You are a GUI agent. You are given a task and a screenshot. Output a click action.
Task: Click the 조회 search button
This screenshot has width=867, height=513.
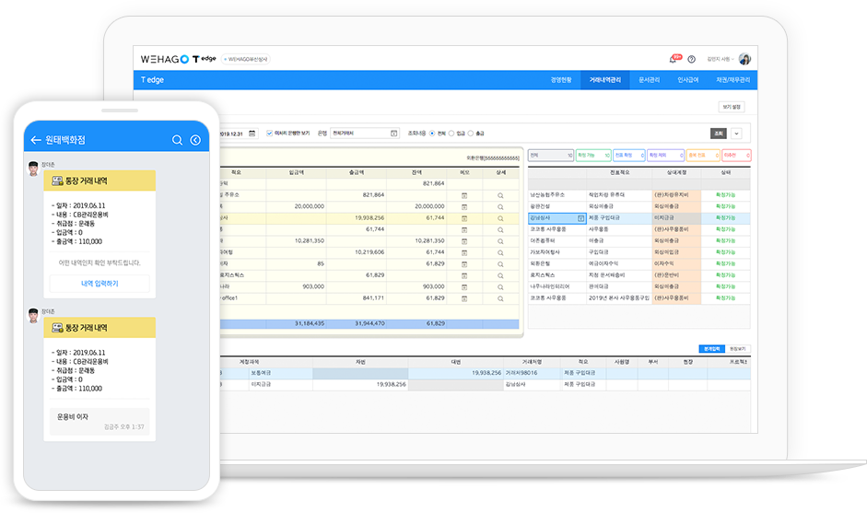[719, 134]
